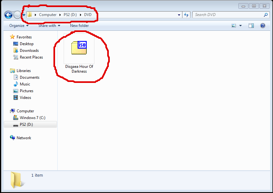Viewport: 273px width, 193px height.
Task: Click Computer in the address breadcrumb
Action: pos(48,15)
